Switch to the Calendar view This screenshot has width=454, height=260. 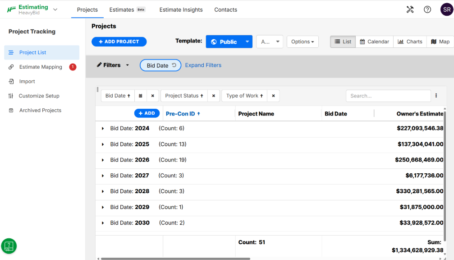pos(374,42)
